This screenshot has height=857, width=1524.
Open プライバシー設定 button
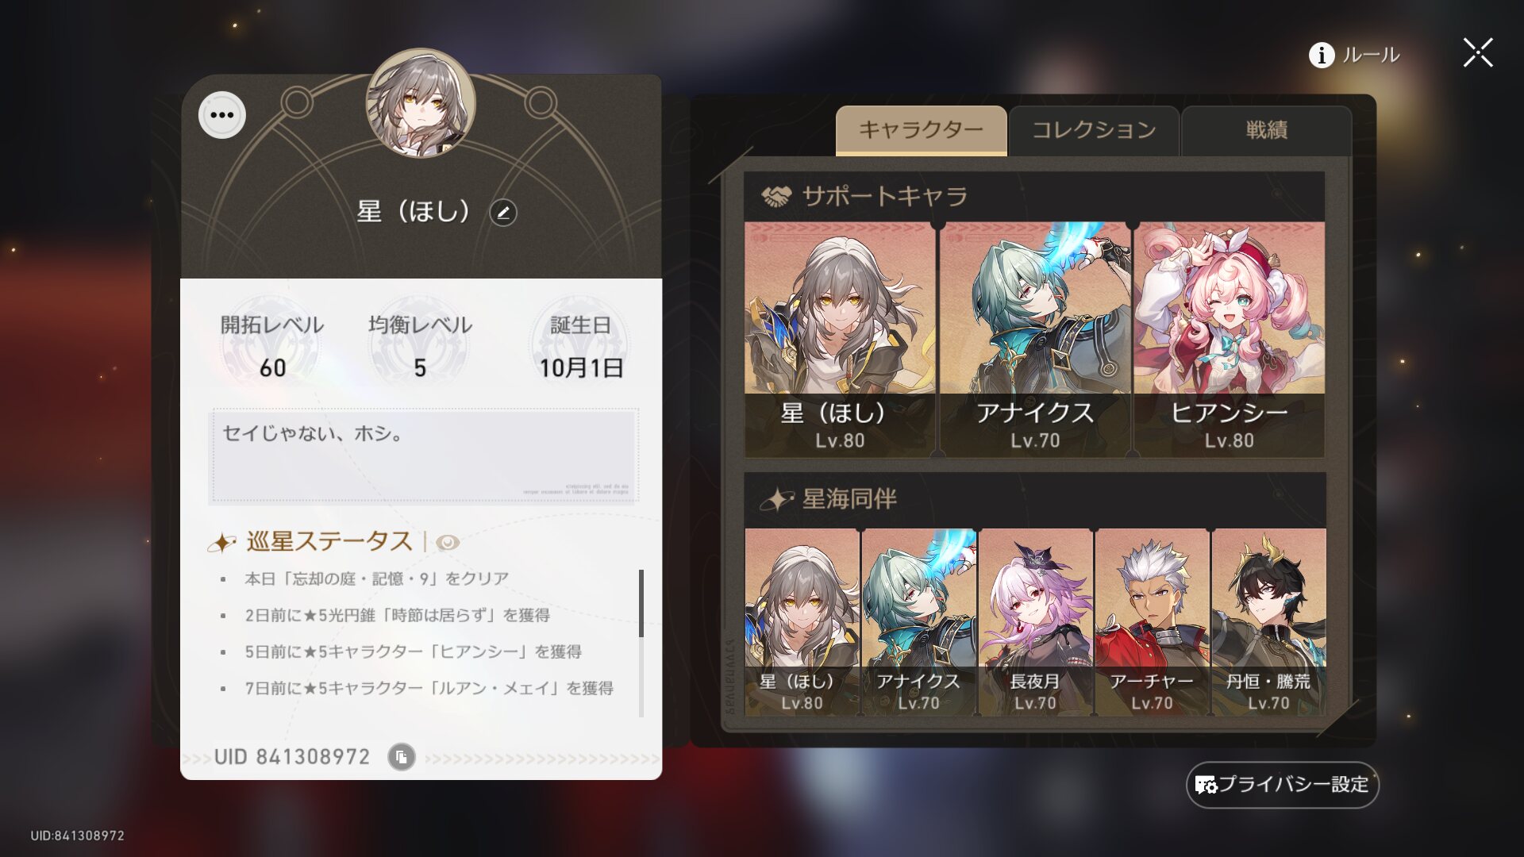pyautogui.click(x=1283, y=785)
